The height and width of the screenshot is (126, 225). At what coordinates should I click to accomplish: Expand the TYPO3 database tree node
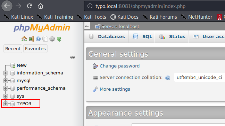(x=6, y=104)
